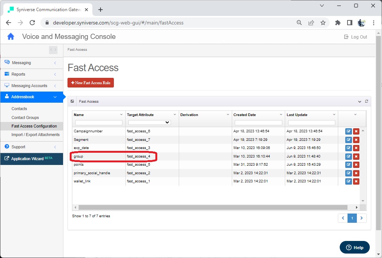Share this page from address bar
382x258 pixels.
click(311, 23)
